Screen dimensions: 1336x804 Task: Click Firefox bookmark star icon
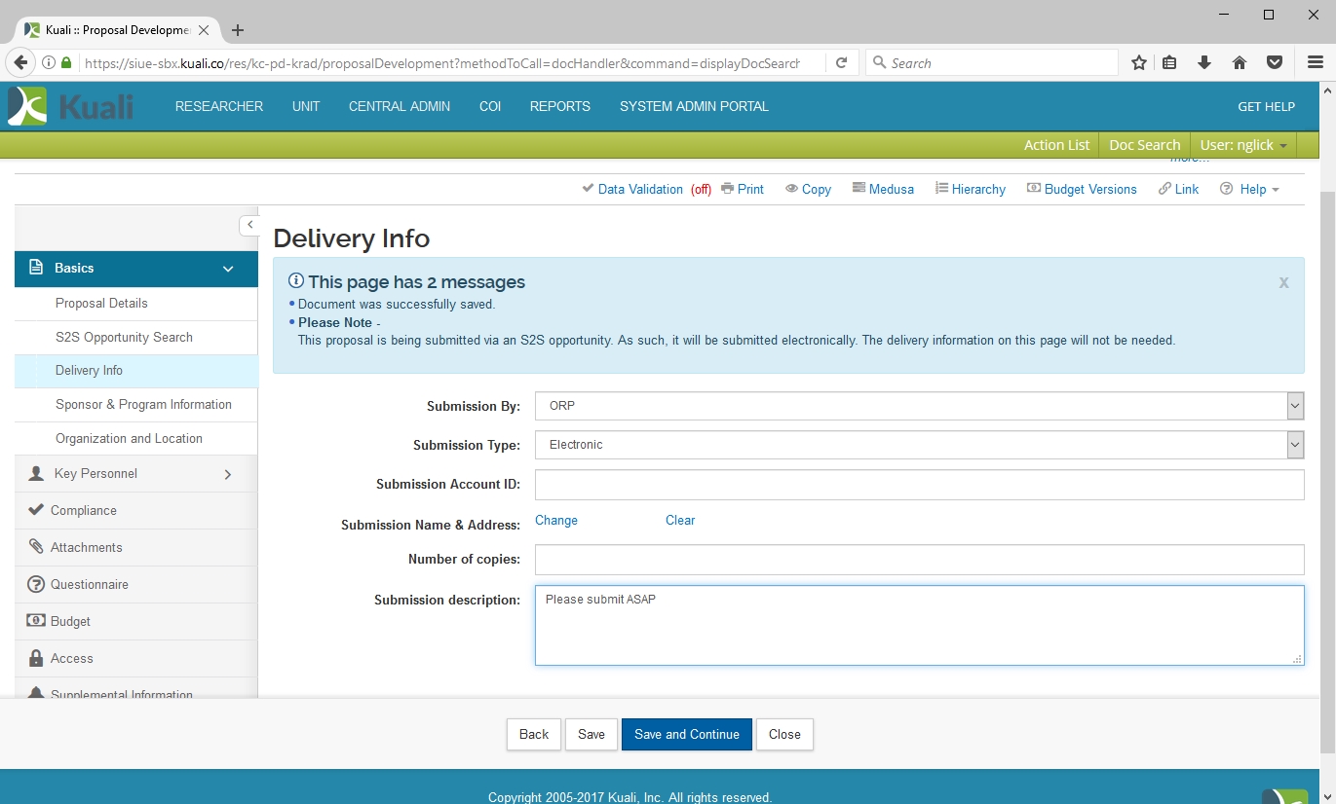point(1138,63)
